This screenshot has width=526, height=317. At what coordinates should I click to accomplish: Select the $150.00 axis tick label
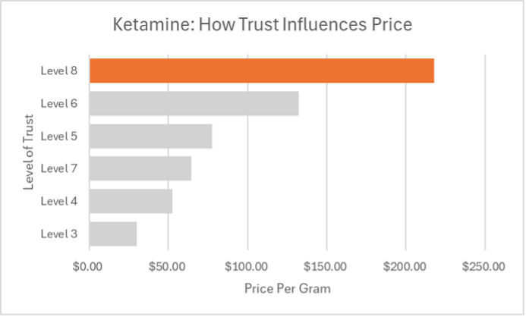point(326,266)
